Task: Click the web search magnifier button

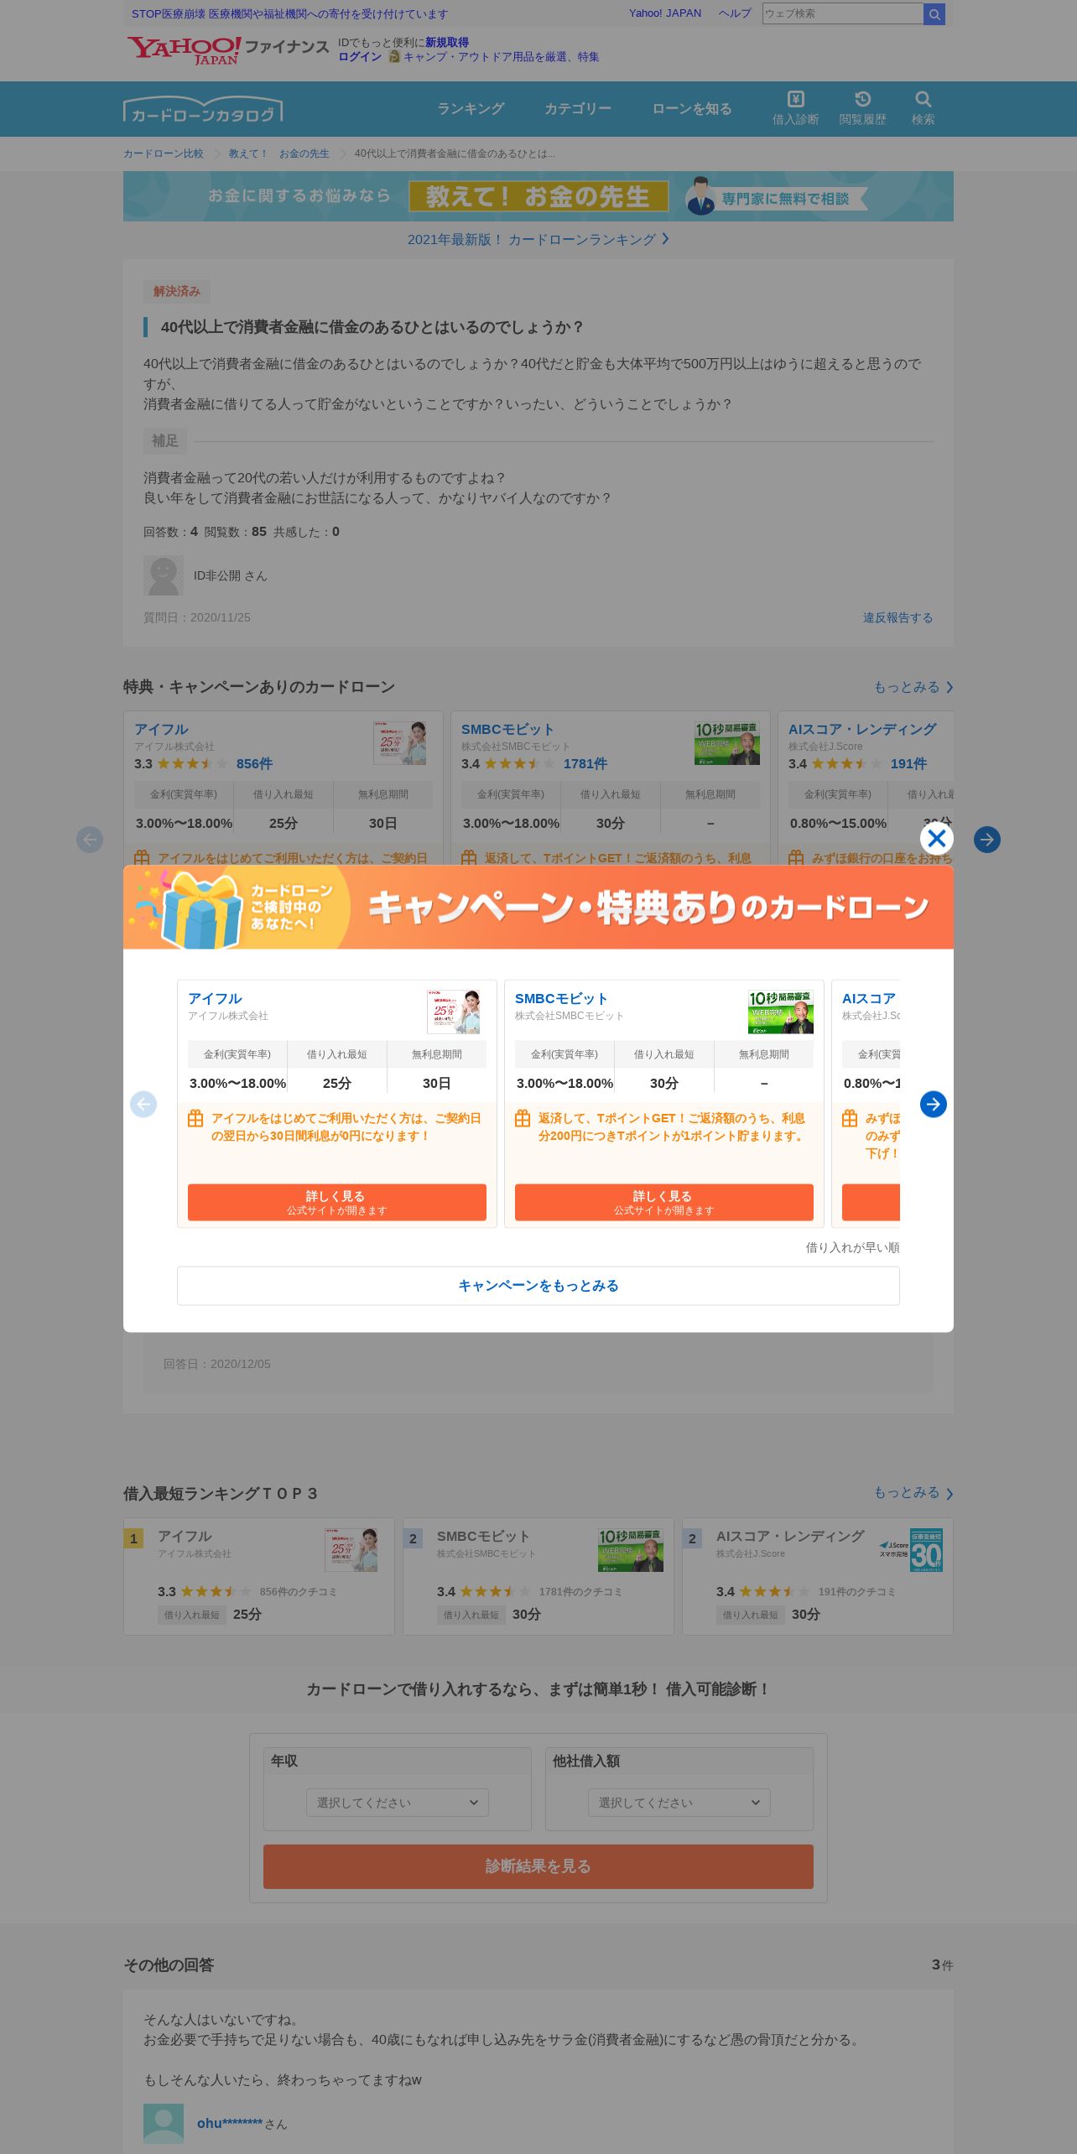Action: coord(934,13)
